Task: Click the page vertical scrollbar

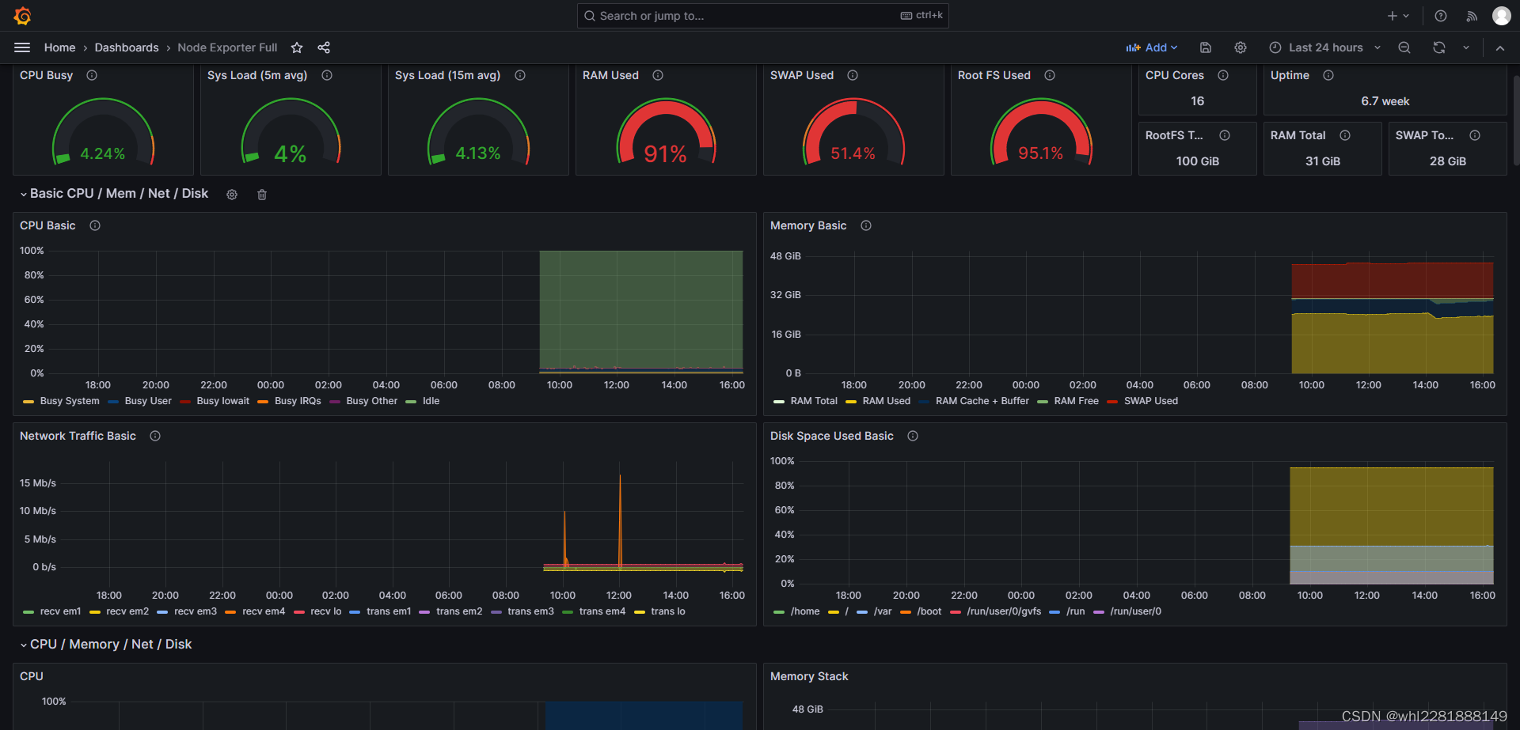Action: pyautogui.click(x=1516, y=119)
